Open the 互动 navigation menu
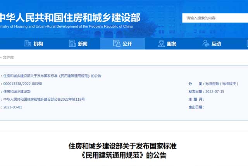The image size is (248, 166). [x=212, y=44]
